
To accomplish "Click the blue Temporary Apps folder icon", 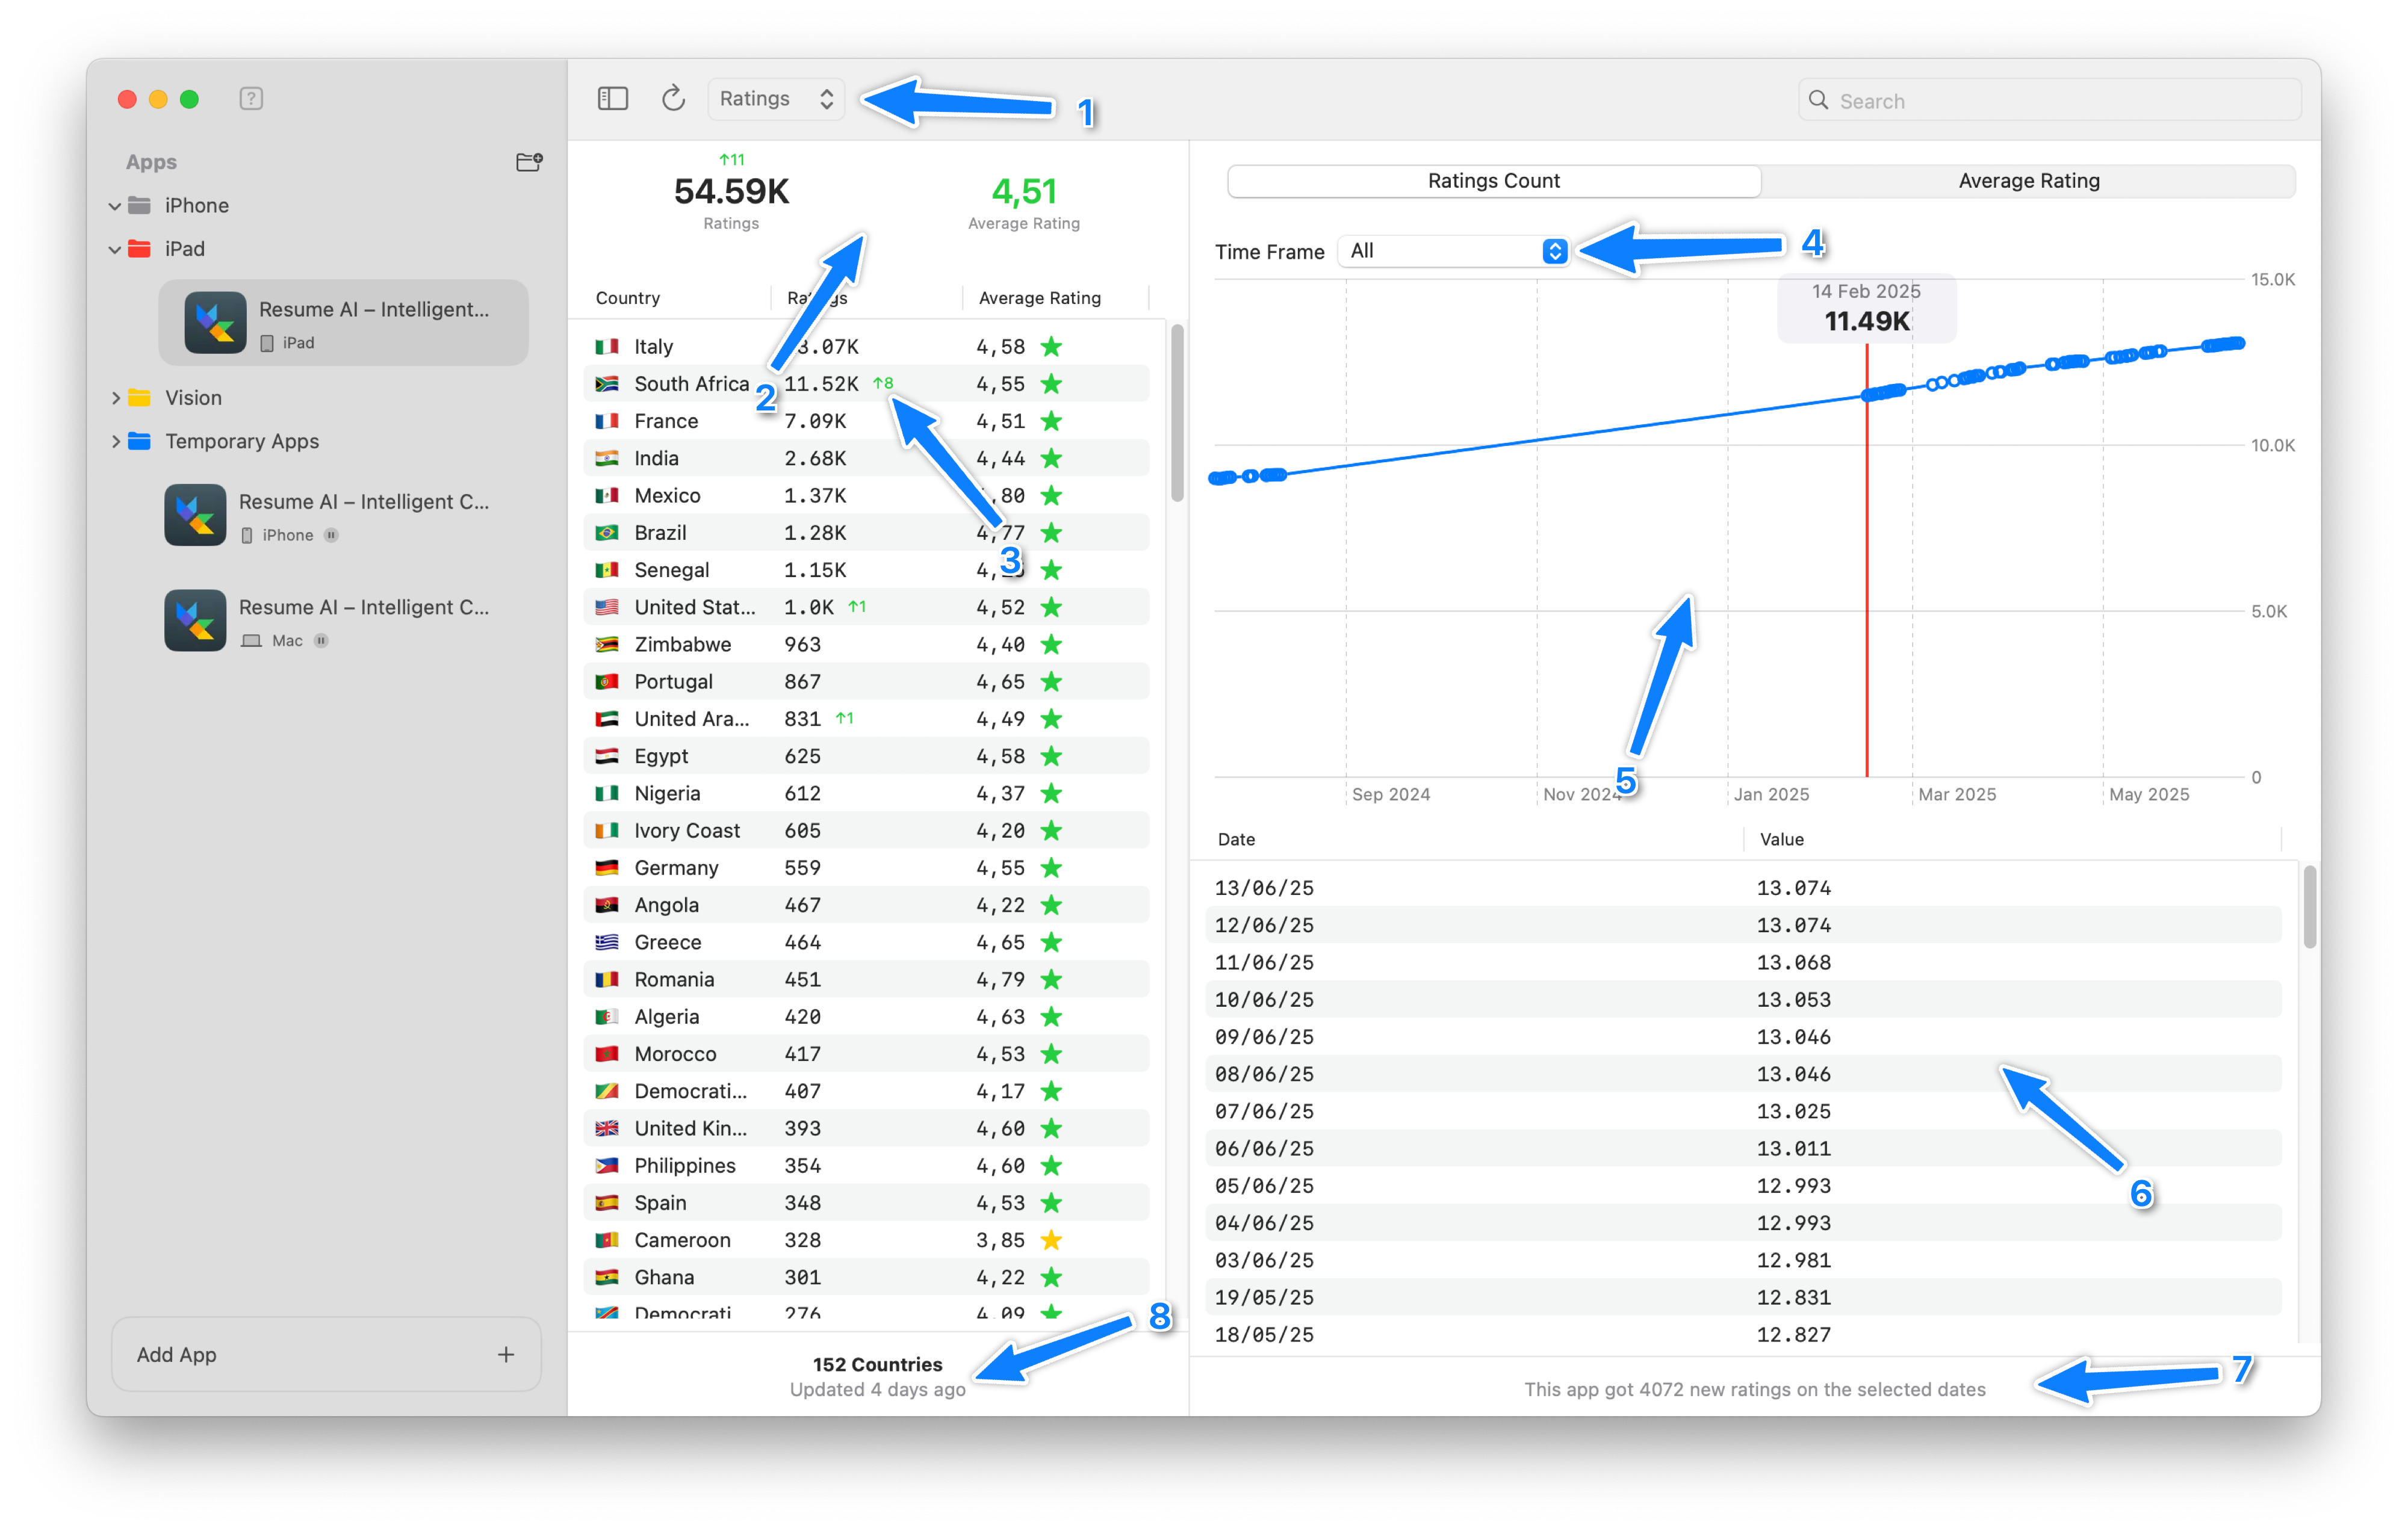I will 140,441.
